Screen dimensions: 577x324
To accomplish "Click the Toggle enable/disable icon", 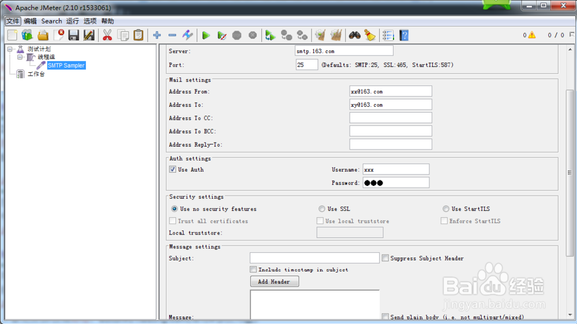I will coord(188,35).
